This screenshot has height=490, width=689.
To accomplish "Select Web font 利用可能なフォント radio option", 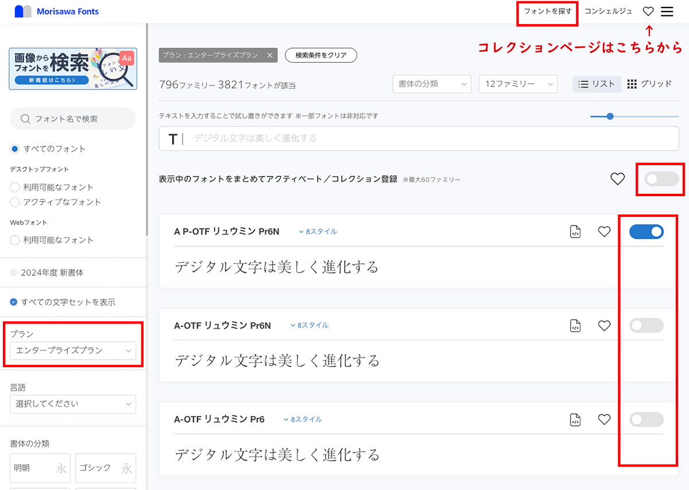I will tap(15, 240).
